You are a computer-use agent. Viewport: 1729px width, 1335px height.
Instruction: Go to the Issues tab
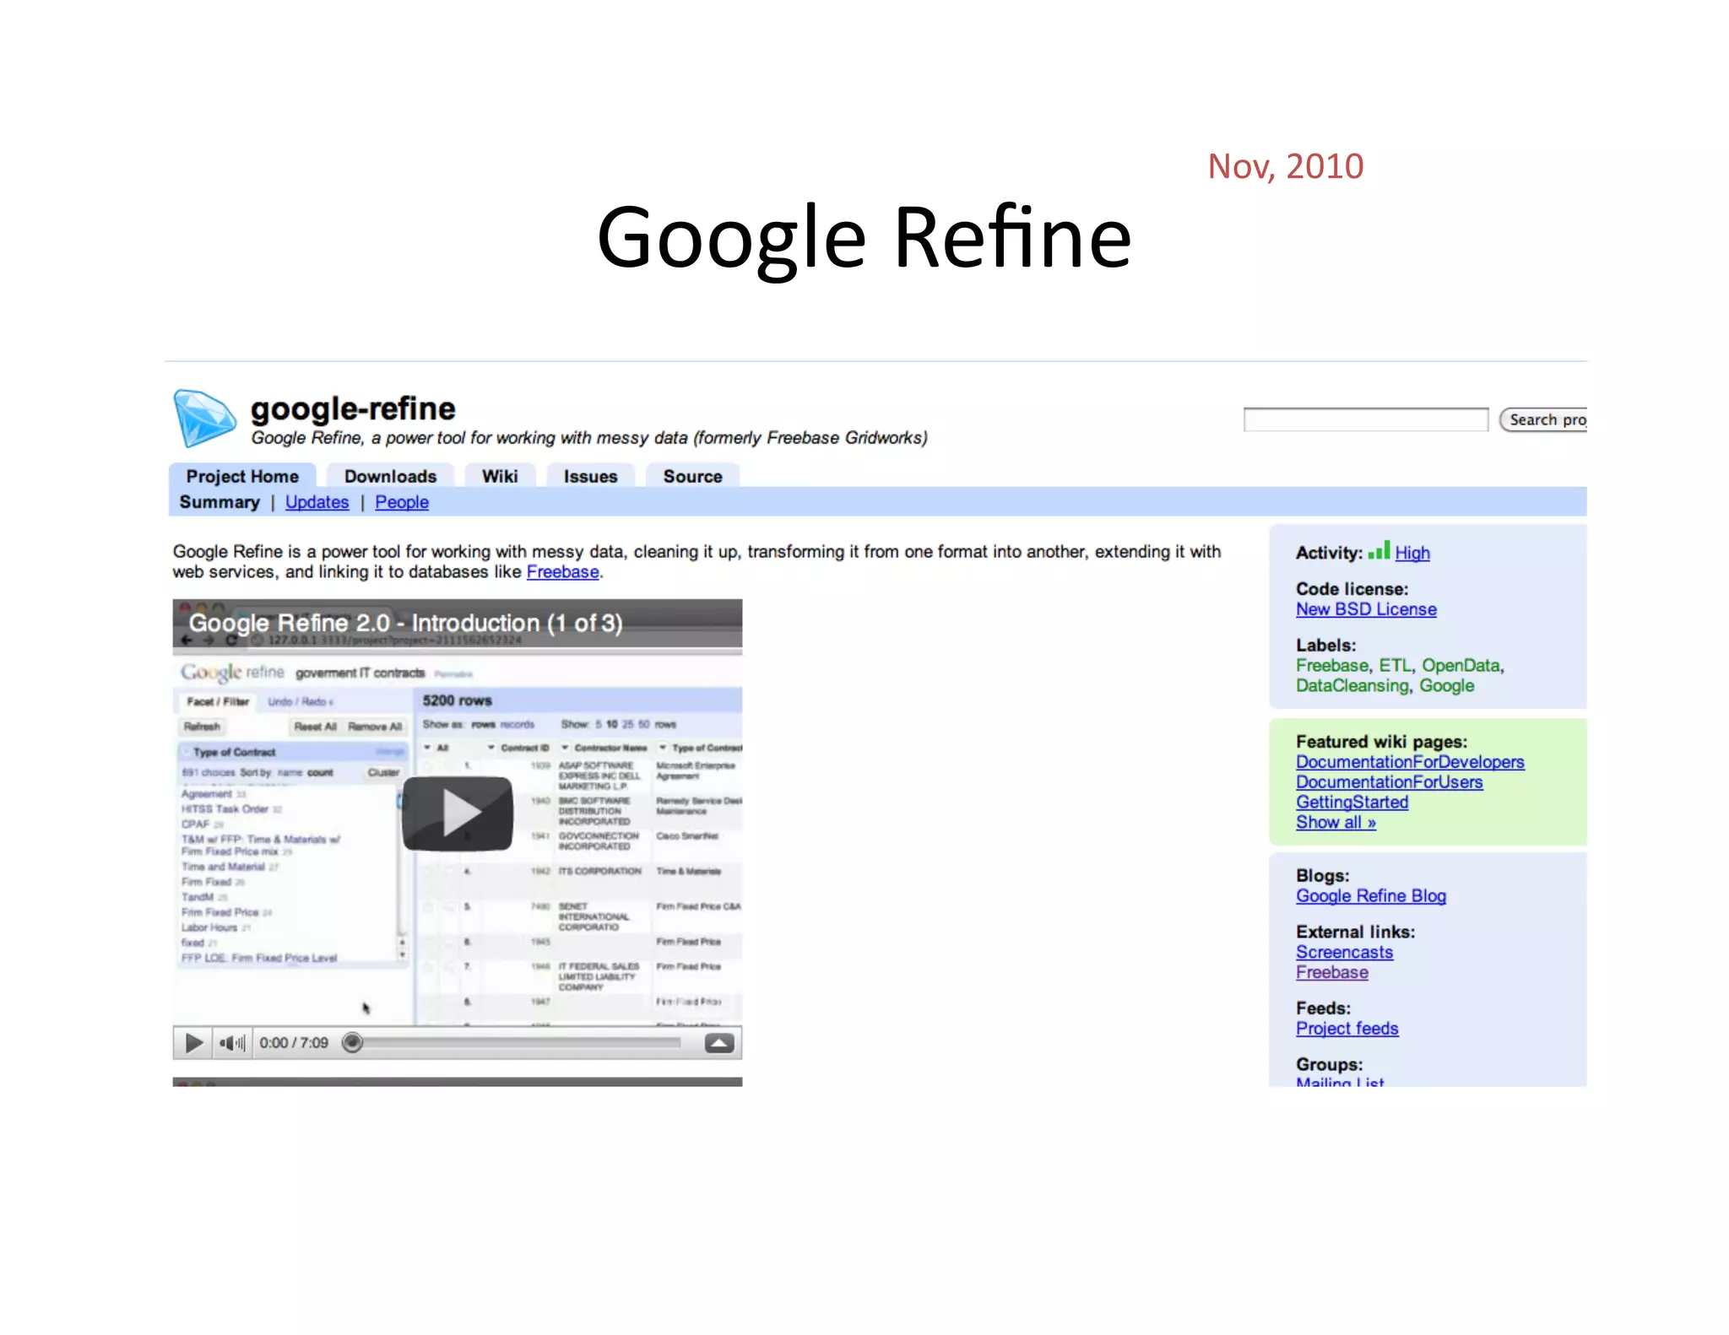click(590, 476)
